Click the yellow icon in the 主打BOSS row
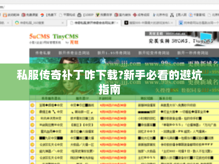Screen dimensions: 219x164 tap(32, 158)
